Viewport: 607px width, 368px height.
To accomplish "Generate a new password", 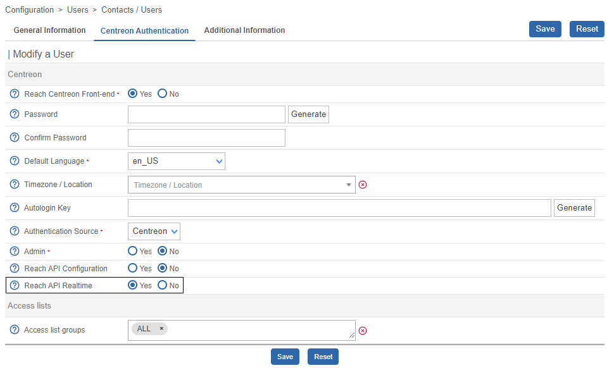I will 308,114.
